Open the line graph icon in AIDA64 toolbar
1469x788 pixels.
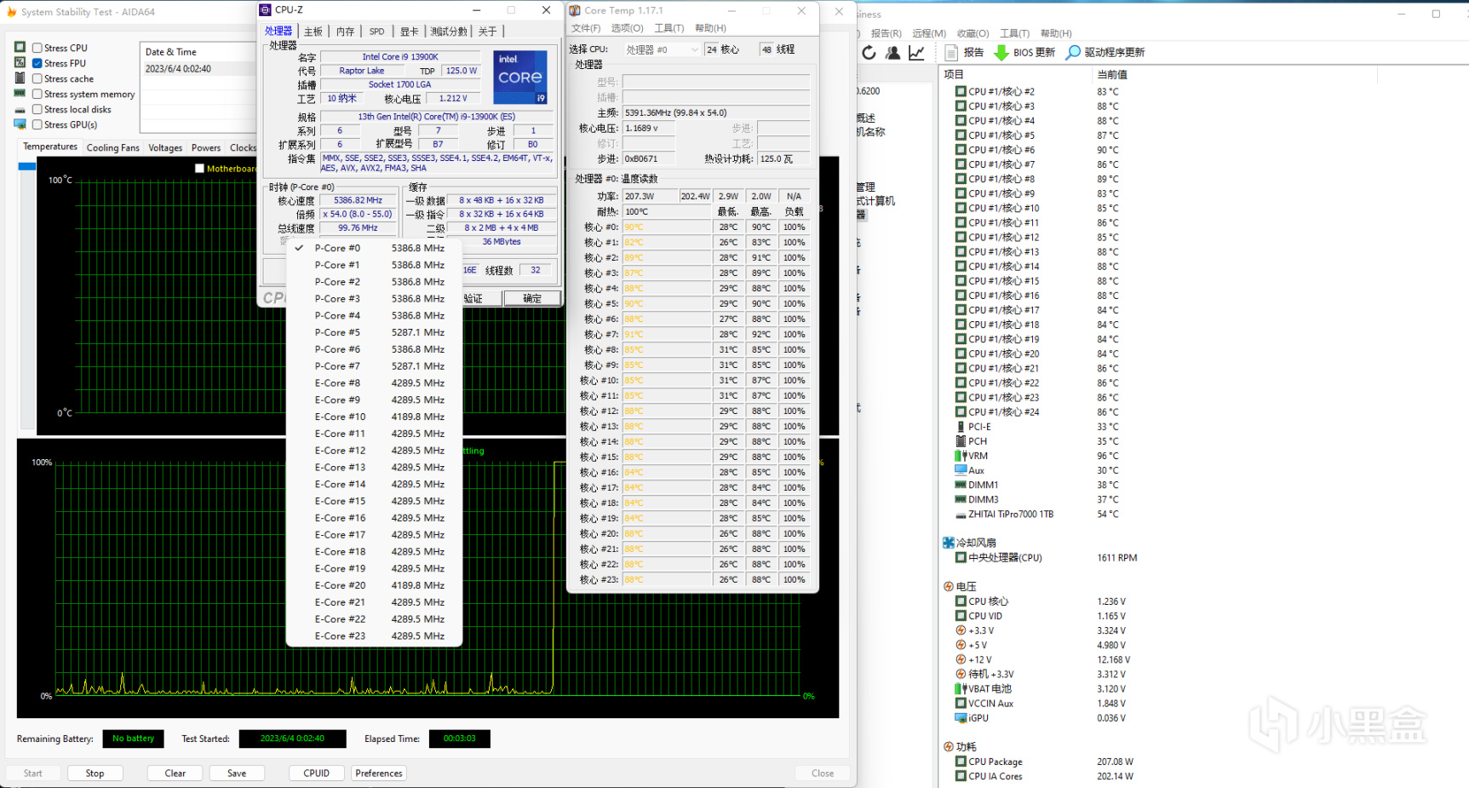pyautogui.click(x=916, y=53)
